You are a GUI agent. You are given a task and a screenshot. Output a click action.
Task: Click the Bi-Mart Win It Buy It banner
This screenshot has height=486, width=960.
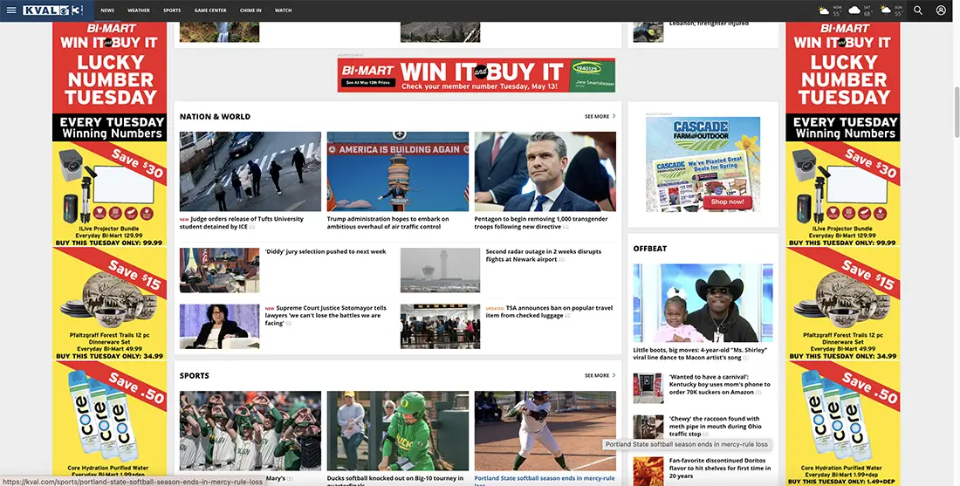pyautogui.click(x=477, y=75)
